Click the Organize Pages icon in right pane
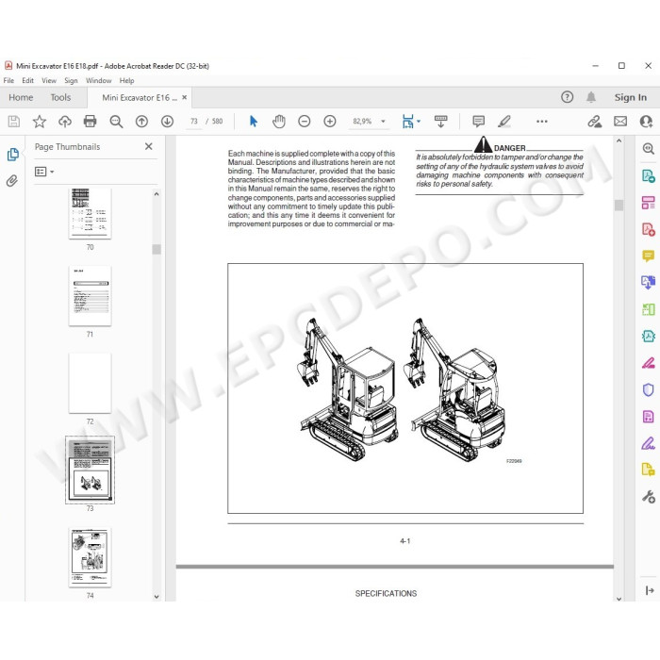 click(x=649, y=203)
